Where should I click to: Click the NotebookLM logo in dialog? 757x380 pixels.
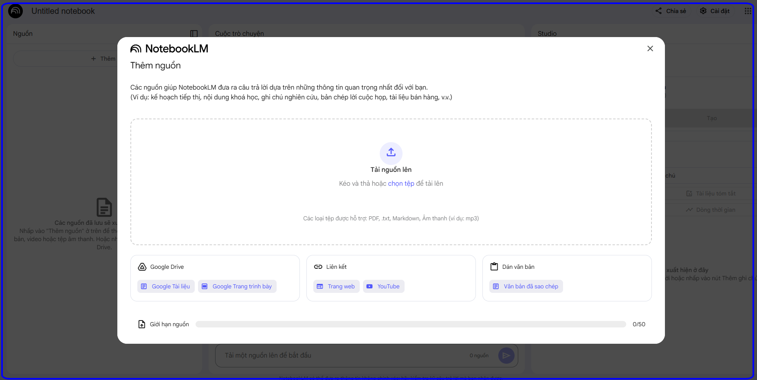pyautogui.click(x=169, y=49)
